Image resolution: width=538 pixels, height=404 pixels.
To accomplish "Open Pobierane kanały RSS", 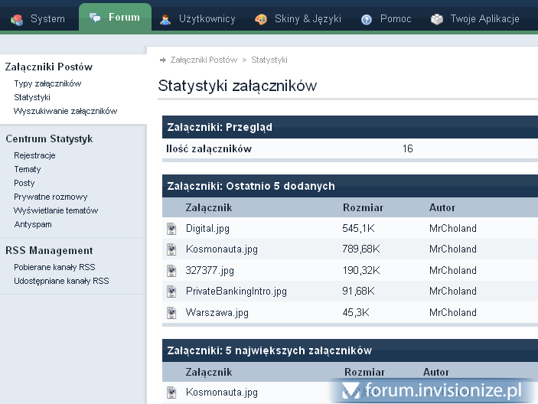I will tap(54, 267).
